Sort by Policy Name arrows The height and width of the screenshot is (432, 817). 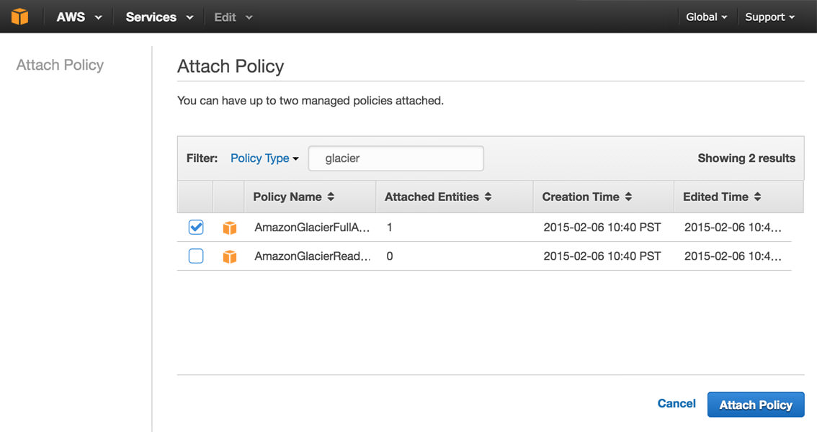click(331, 197)
